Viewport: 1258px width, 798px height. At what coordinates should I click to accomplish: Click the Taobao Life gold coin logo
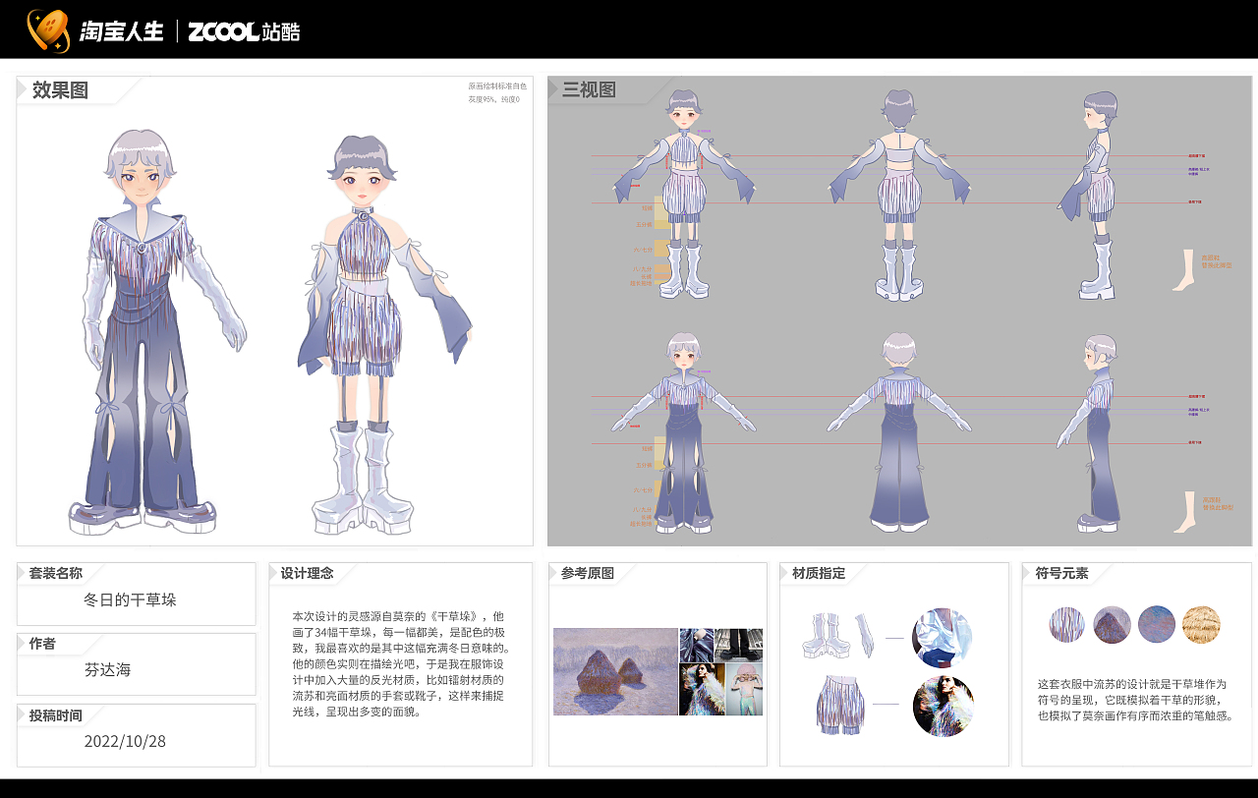(47, 30)
